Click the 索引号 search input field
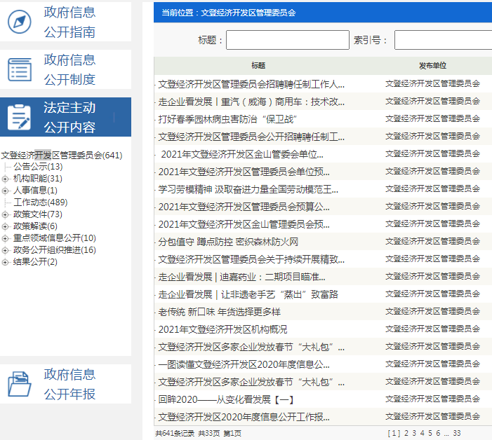 tap(442, 41)
